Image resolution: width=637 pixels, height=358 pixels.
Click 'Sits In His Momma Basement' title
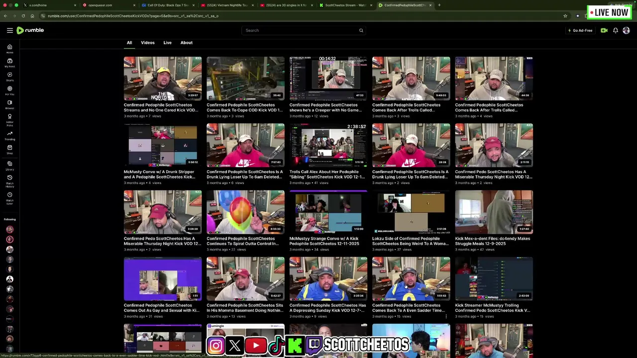click(245, 308)
